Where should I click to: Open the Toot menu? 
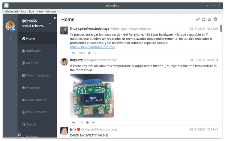tap(23, 12)
